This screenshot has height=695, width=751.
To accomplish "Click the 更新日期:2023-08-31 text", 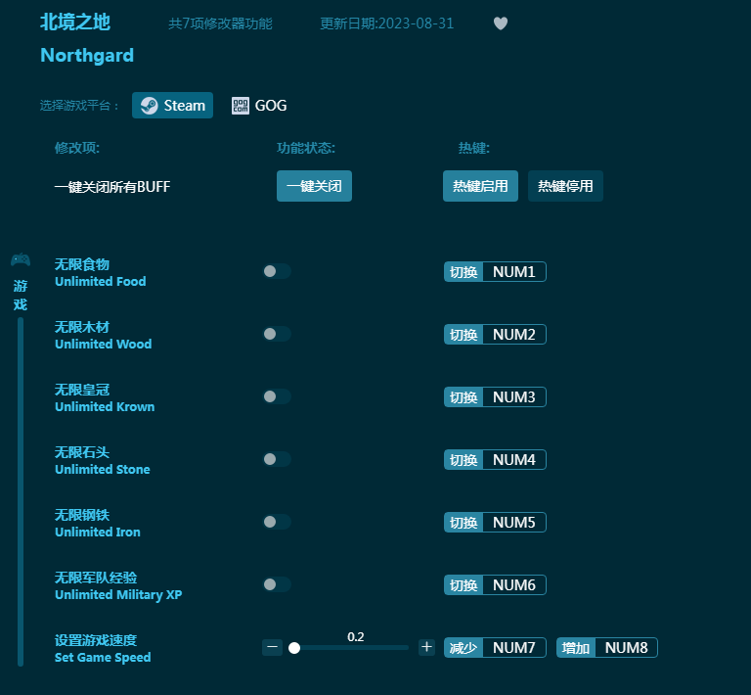I will click(386, 23).
